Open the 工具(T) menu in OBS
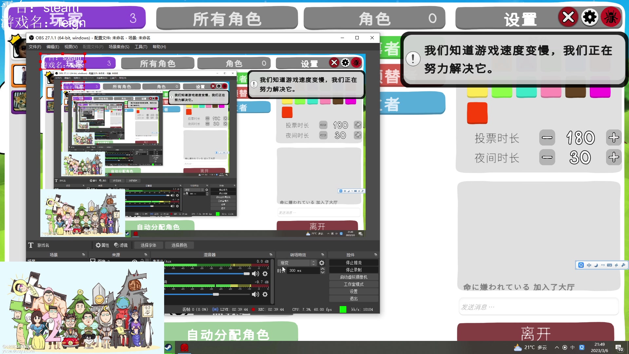The height and width of the screenshot is (354, 629). (x=141, y=47)
